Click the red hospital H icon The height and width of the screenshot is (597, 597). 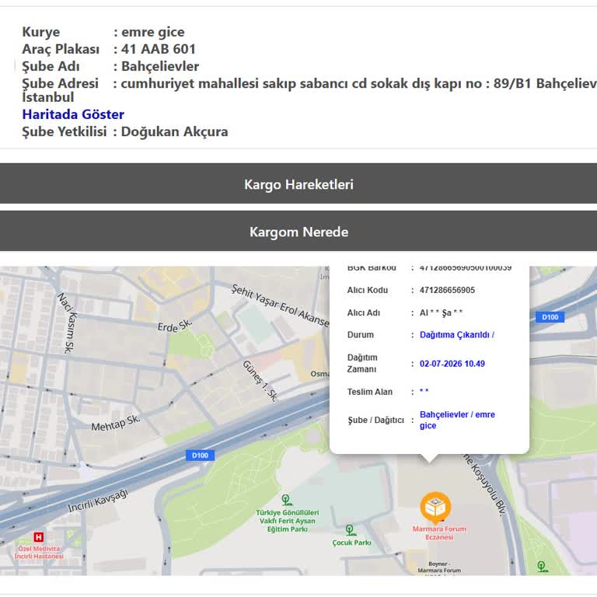point(38,537)
